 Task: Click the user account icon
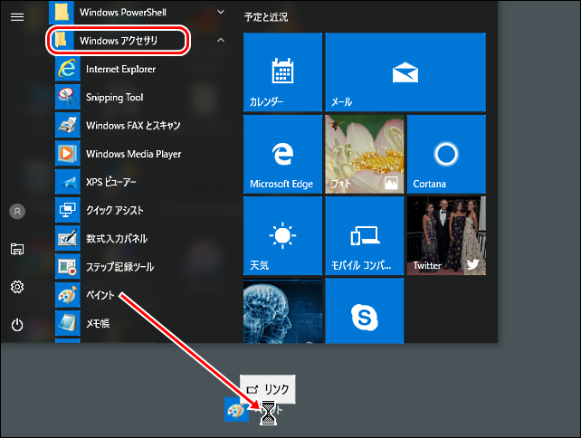pyautogui.click(x=17, y=212)
